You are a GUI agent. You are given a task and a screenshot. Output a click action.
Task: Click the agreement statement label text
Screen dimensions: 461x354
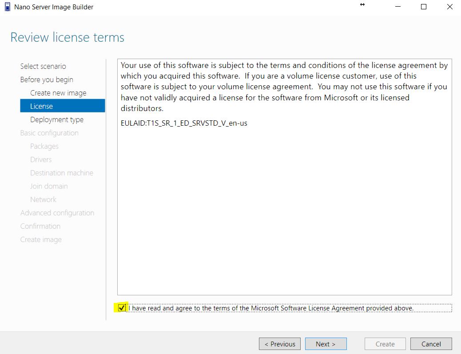tap(271, 308)
